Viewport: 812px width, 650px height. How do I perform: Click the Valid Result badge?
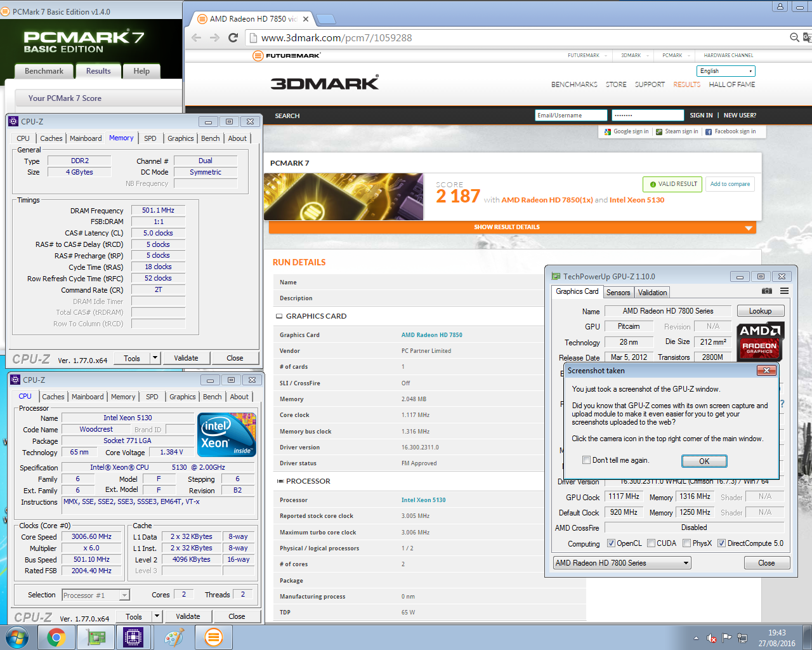[x=672, y=184]
